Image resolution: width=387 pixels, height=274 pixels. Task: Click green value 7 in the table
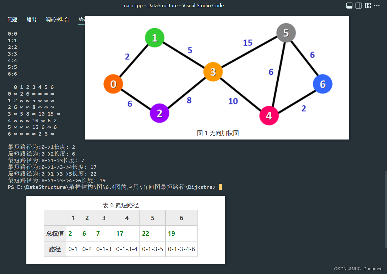point(98,234)
